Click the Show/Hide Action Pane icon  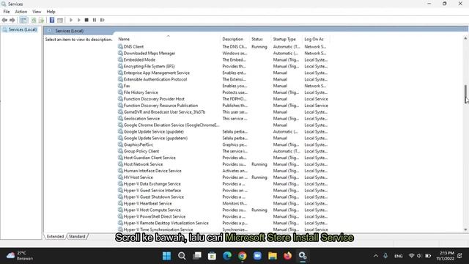[60, 20]
